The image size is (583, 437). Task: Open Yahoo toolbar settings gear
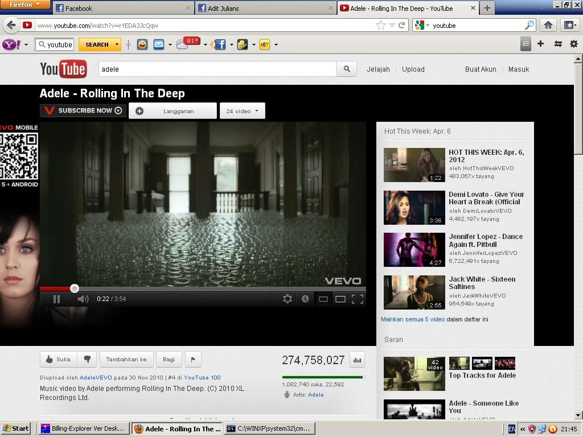tap(574, 44)
